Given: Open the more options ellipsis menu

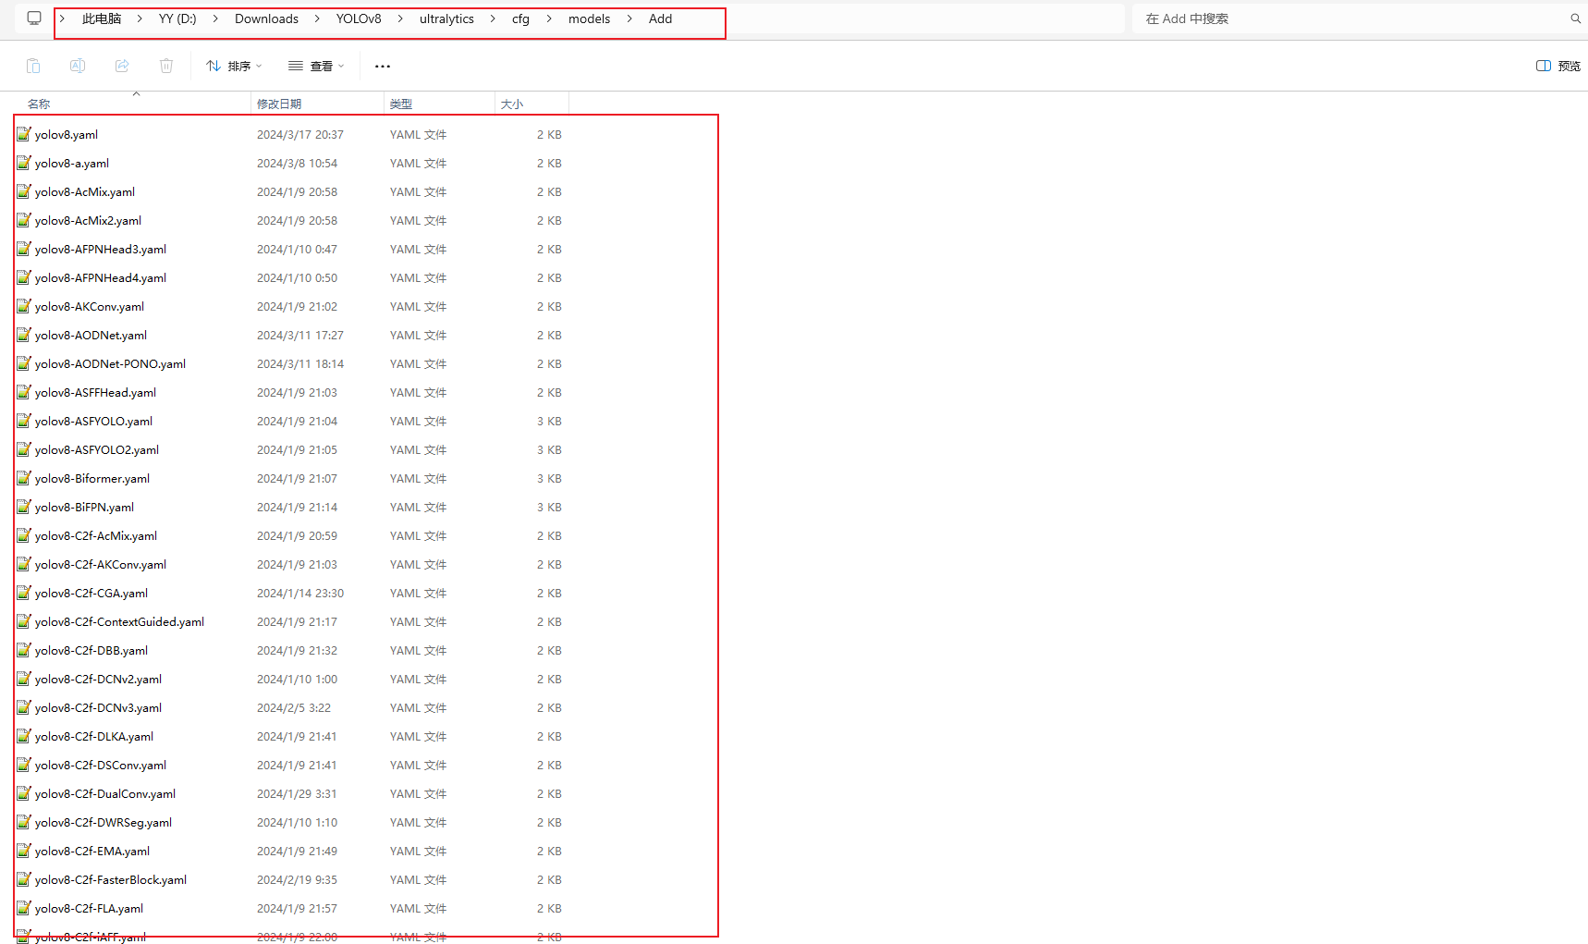Looking at the screenshot, I should coord(383,66).
